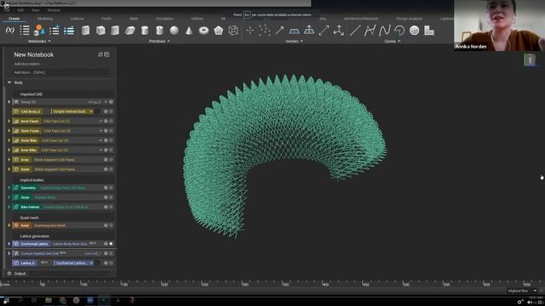545x306 pixels.
Task: Remove the Simple Helmet chip in CAD Body_0
Action: (x=91, y=111)
